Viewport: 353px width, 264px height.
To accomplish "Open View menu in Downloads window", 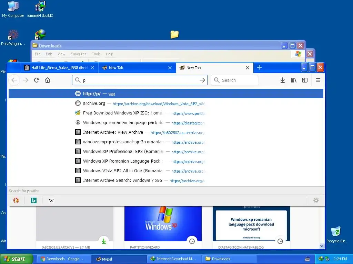I will pyautogui.click(x=61, y=54).
